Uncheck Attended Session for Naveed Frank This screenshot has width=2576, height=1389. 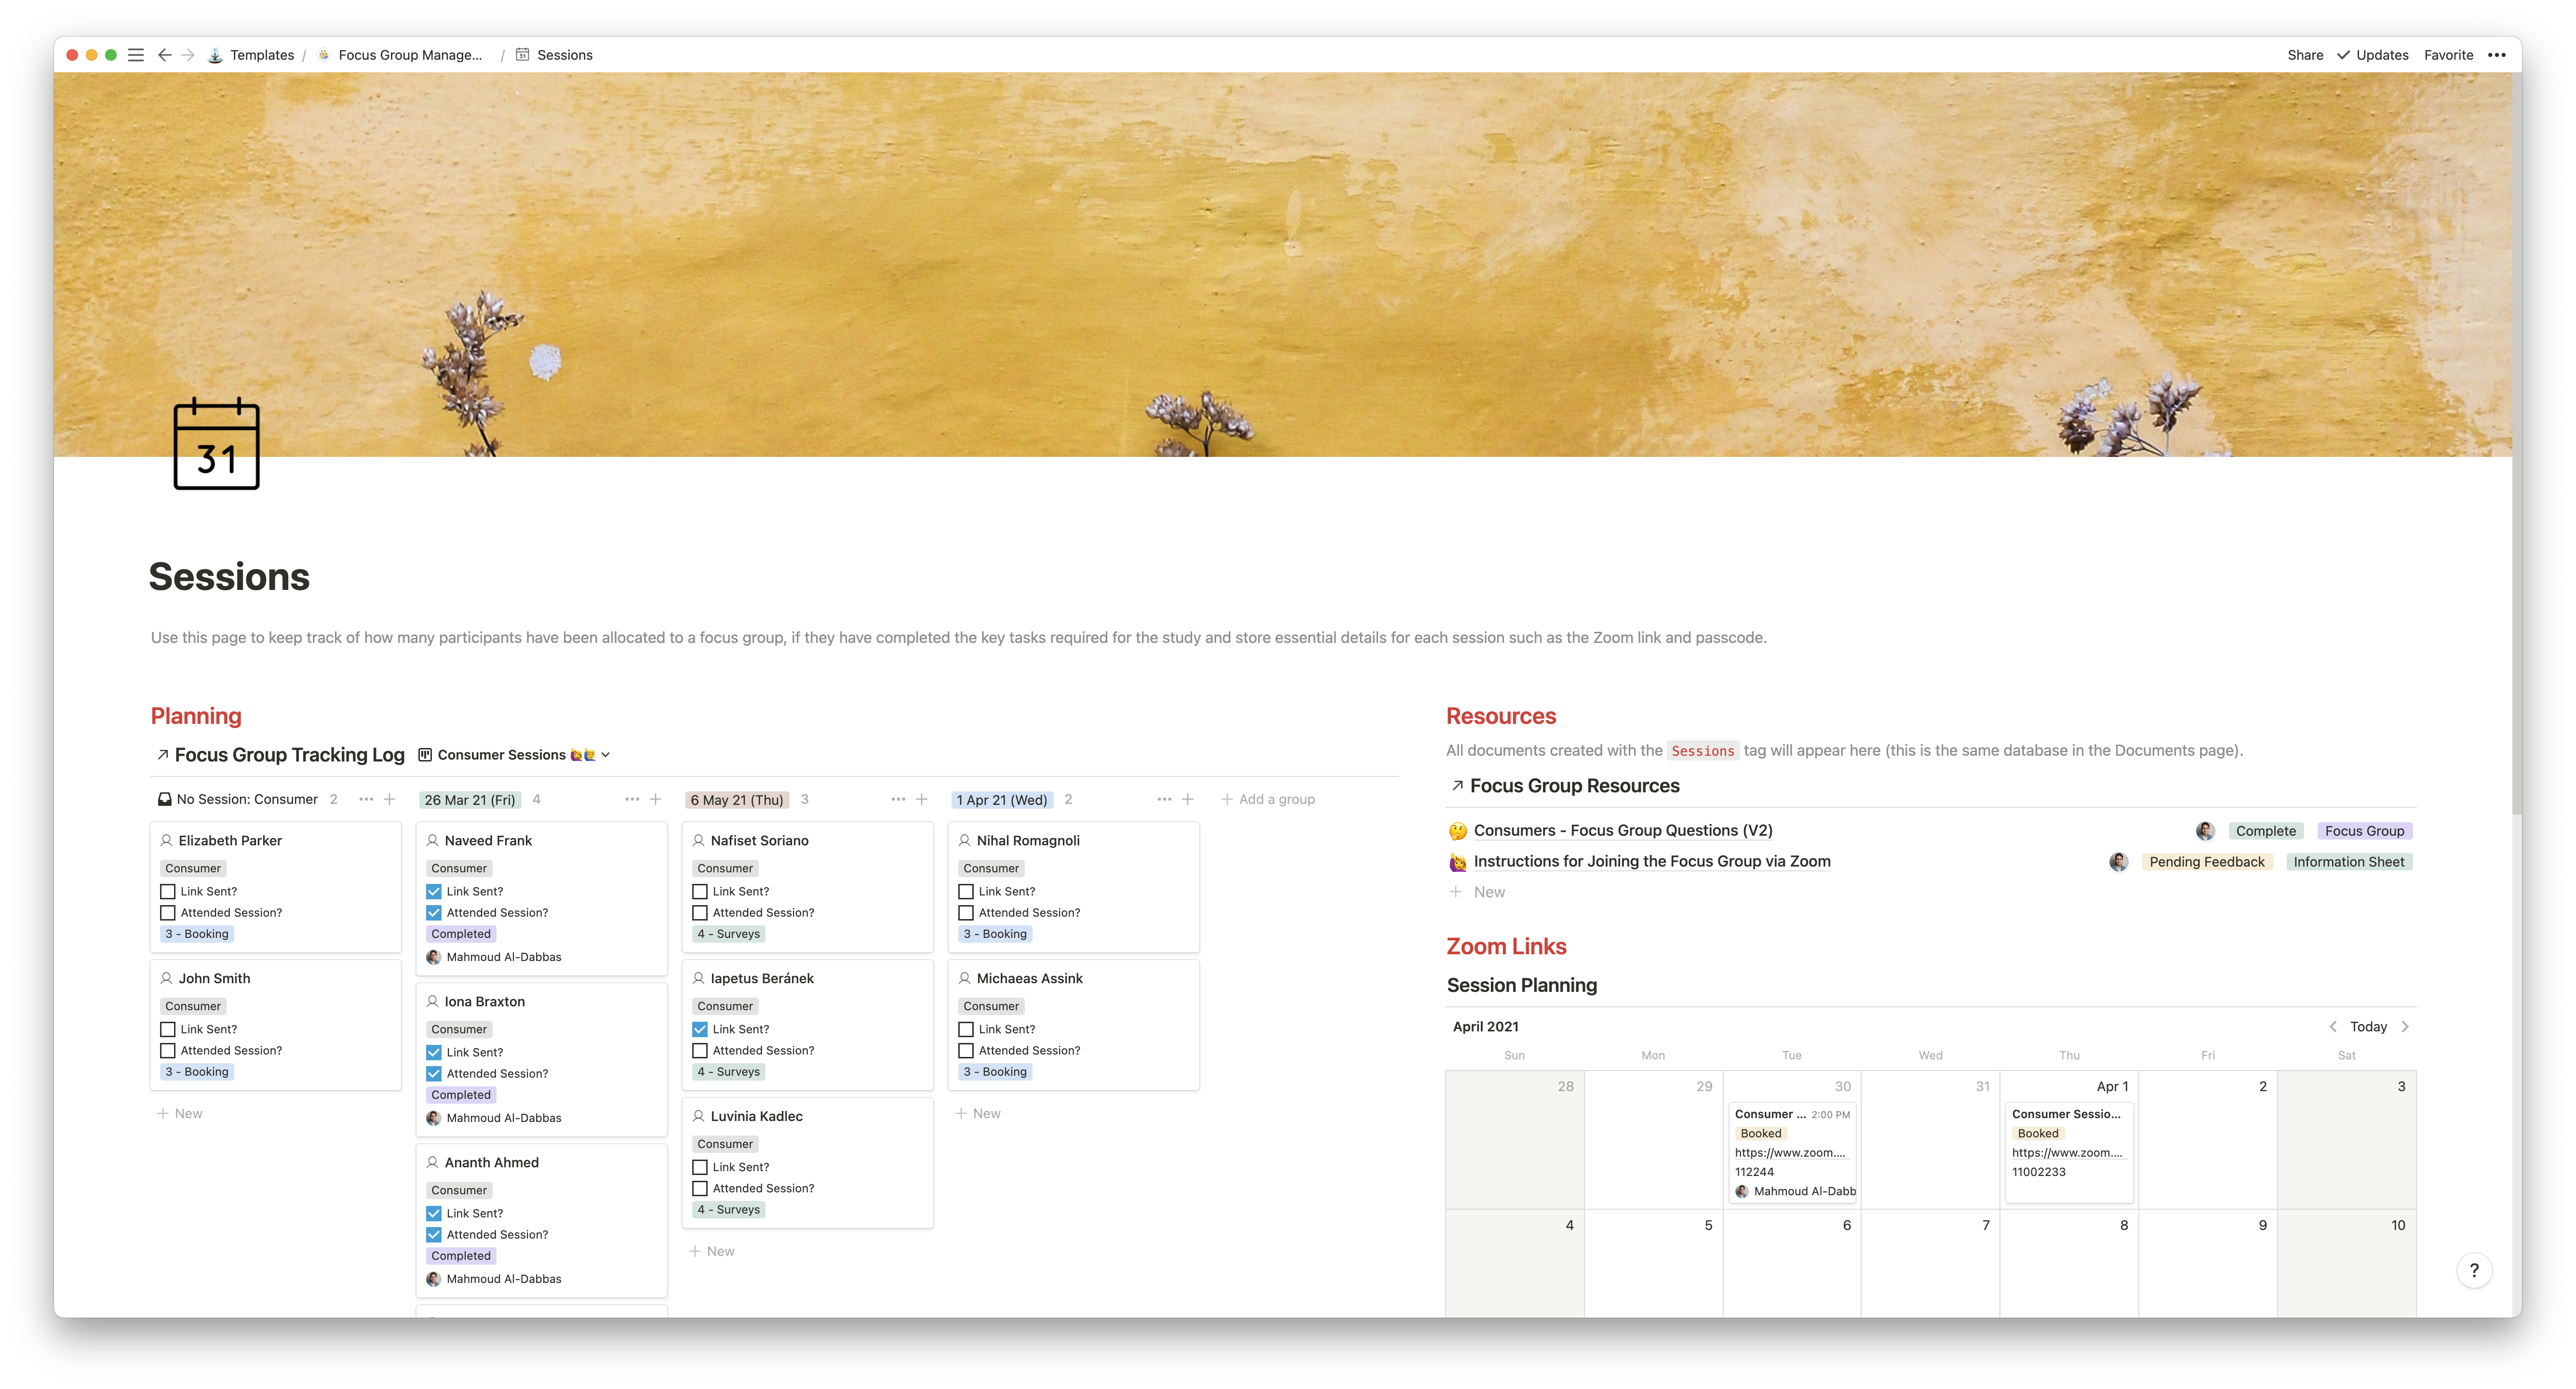point(433,912)
